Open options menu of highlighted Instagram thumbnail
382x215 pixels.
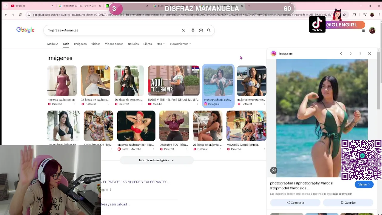tap(231, 104)
